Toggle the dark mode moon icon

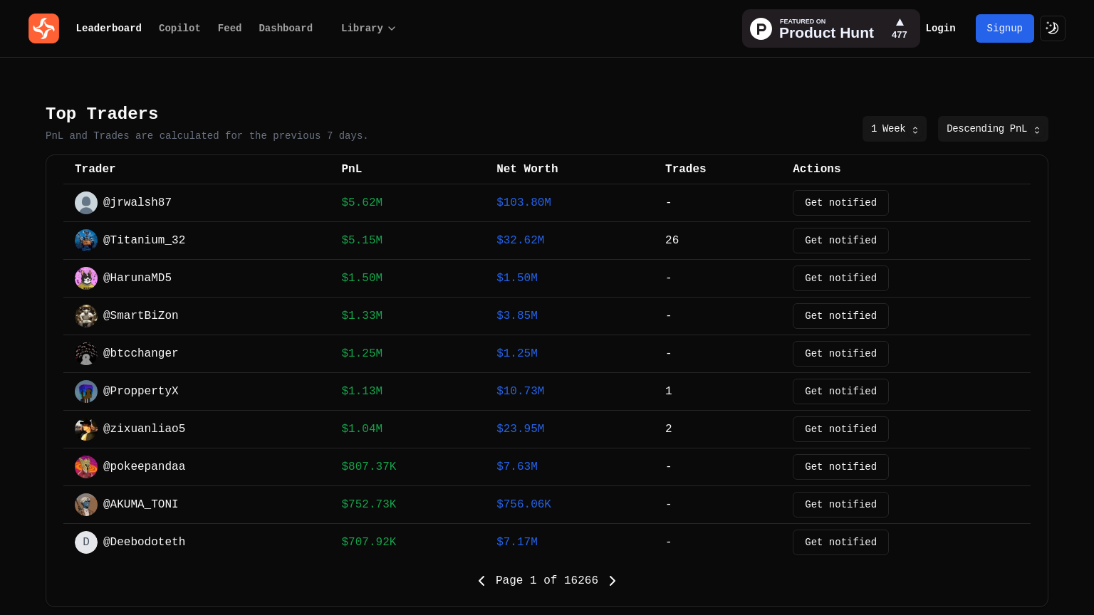(x=1052, y=28)
